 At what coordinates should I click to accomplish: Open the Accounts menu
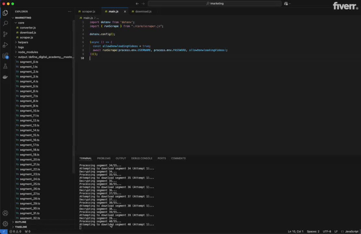click(x=5, y=213)
